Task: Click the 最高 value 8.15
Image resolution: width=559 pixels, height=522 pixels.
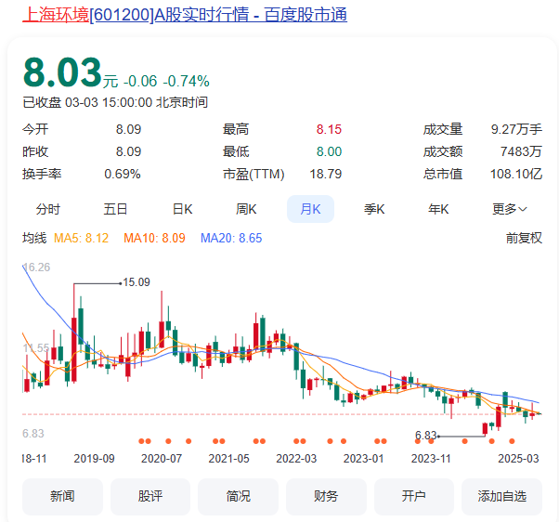Action: click(329, 129)
